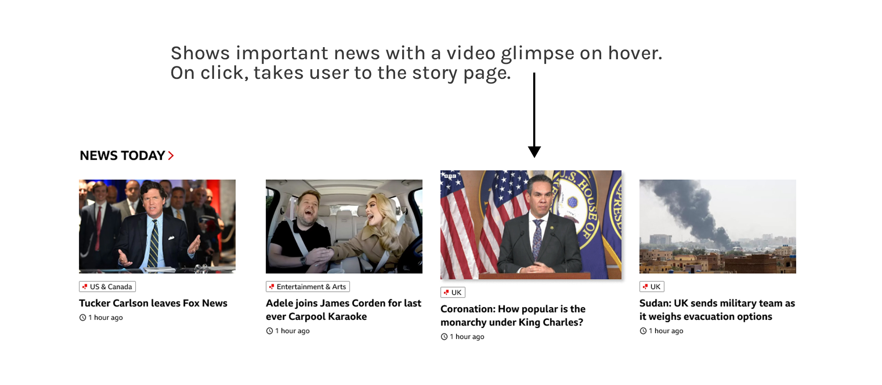This screenshot has width=882, height=385.
Task: Click the red chevron beside NEWS TODAY
Action: [171, 156]
